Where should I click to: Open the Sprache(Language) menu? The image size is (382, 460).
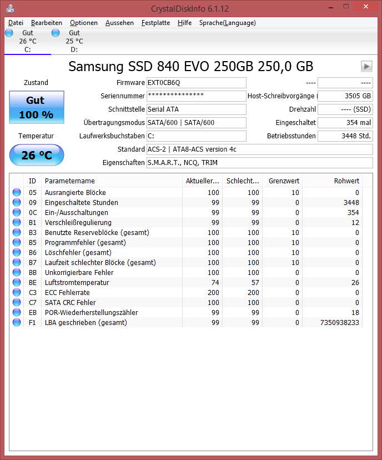[227, 23]
